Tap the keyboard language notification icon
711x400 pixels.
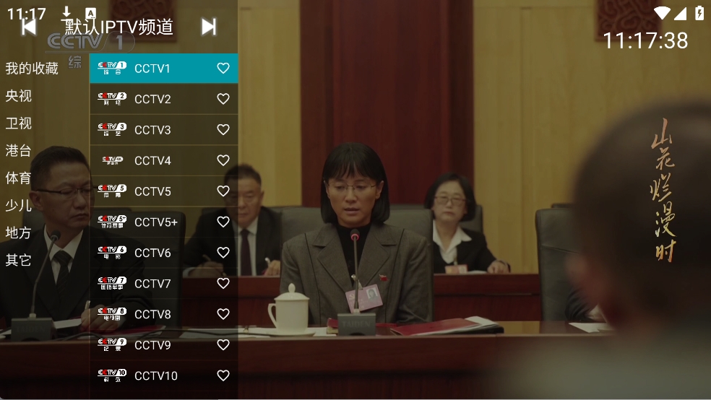[x=91, y=13]
